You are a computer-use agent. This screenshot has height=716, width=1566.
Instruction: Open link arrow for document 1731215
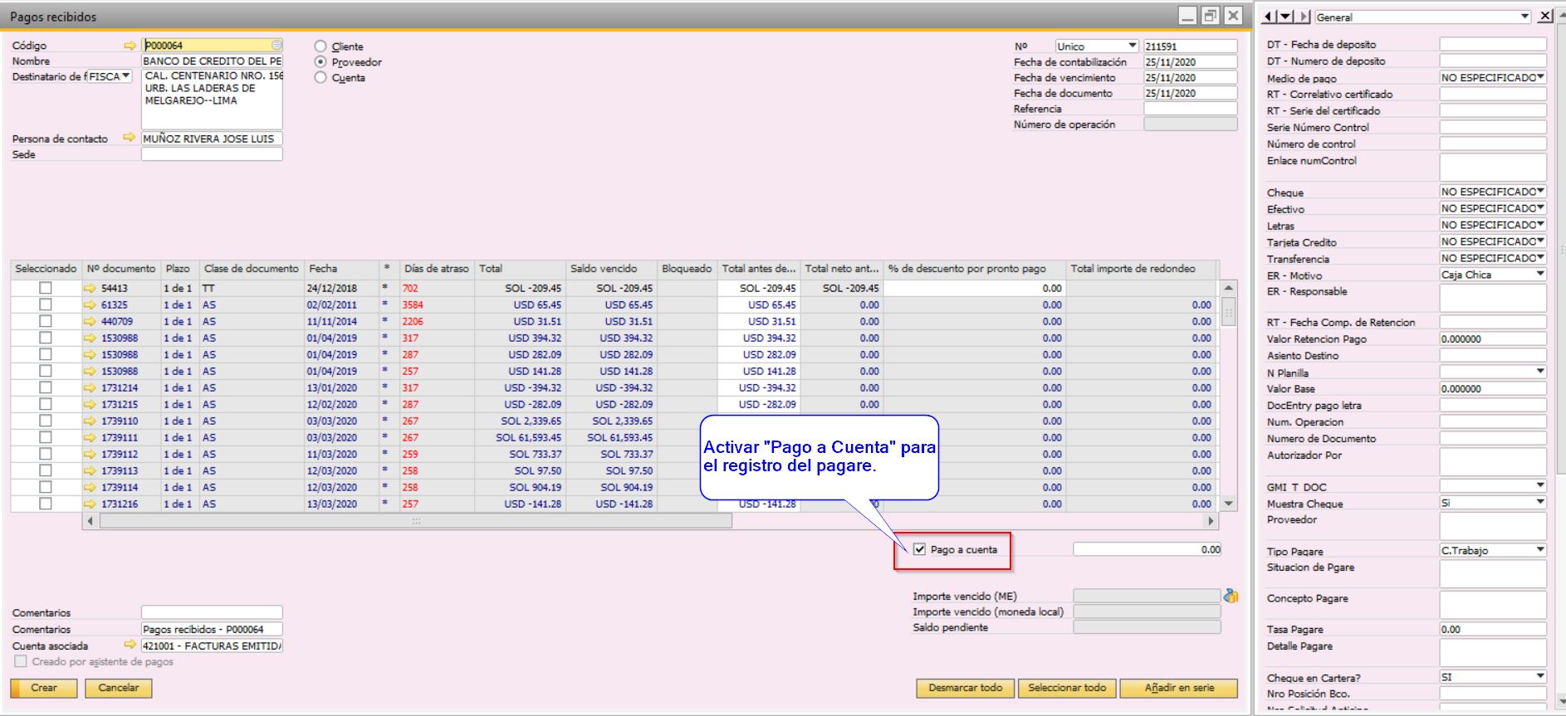(x=91, y=404)
